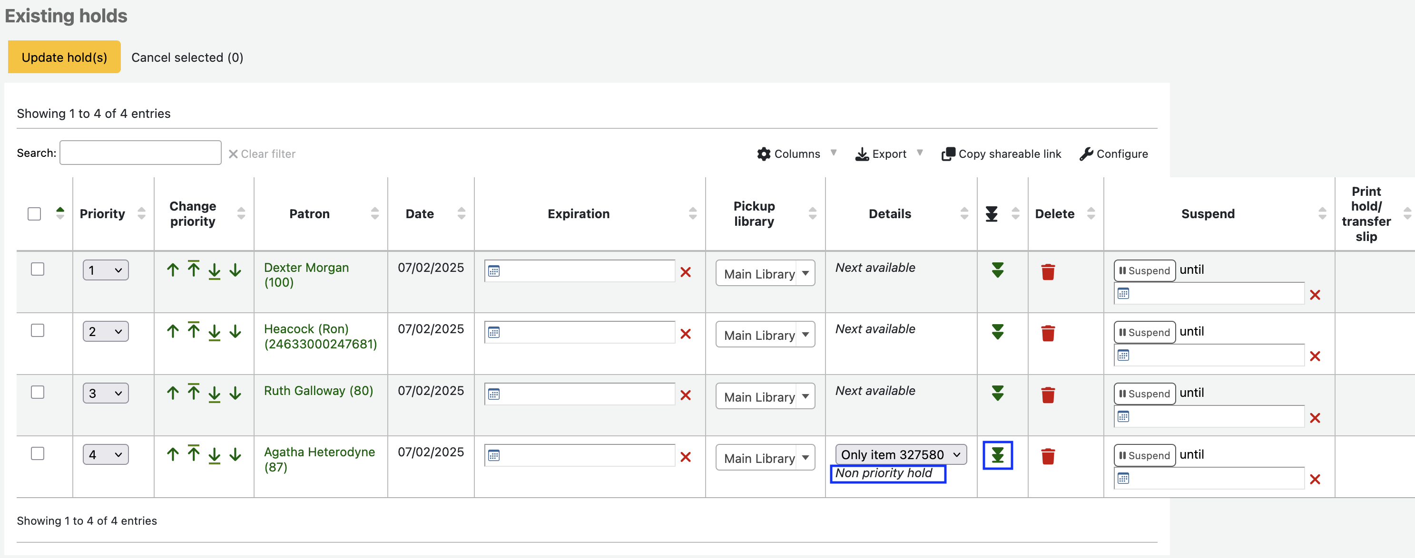Image resolution: width=1415 pixels, height=558 pixels.
Task: Move Ruth Galloway's hold to top priority
Action: click(193, 392)
